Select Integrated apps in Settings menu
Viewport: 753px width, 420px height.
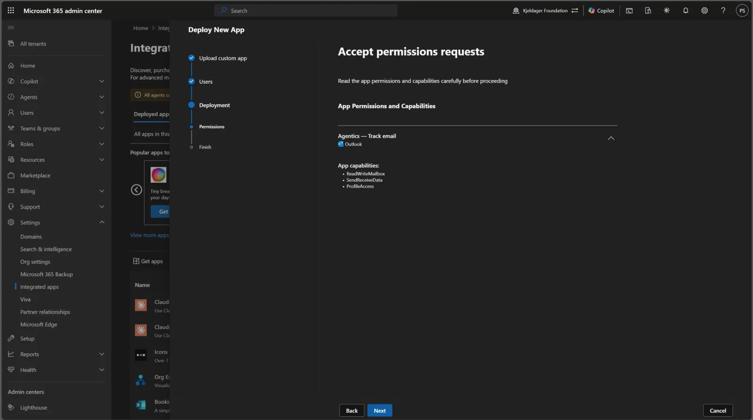tap(40, 287)
